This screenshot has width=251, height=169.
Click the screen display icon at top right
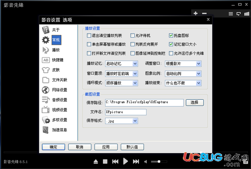(239, 14)
